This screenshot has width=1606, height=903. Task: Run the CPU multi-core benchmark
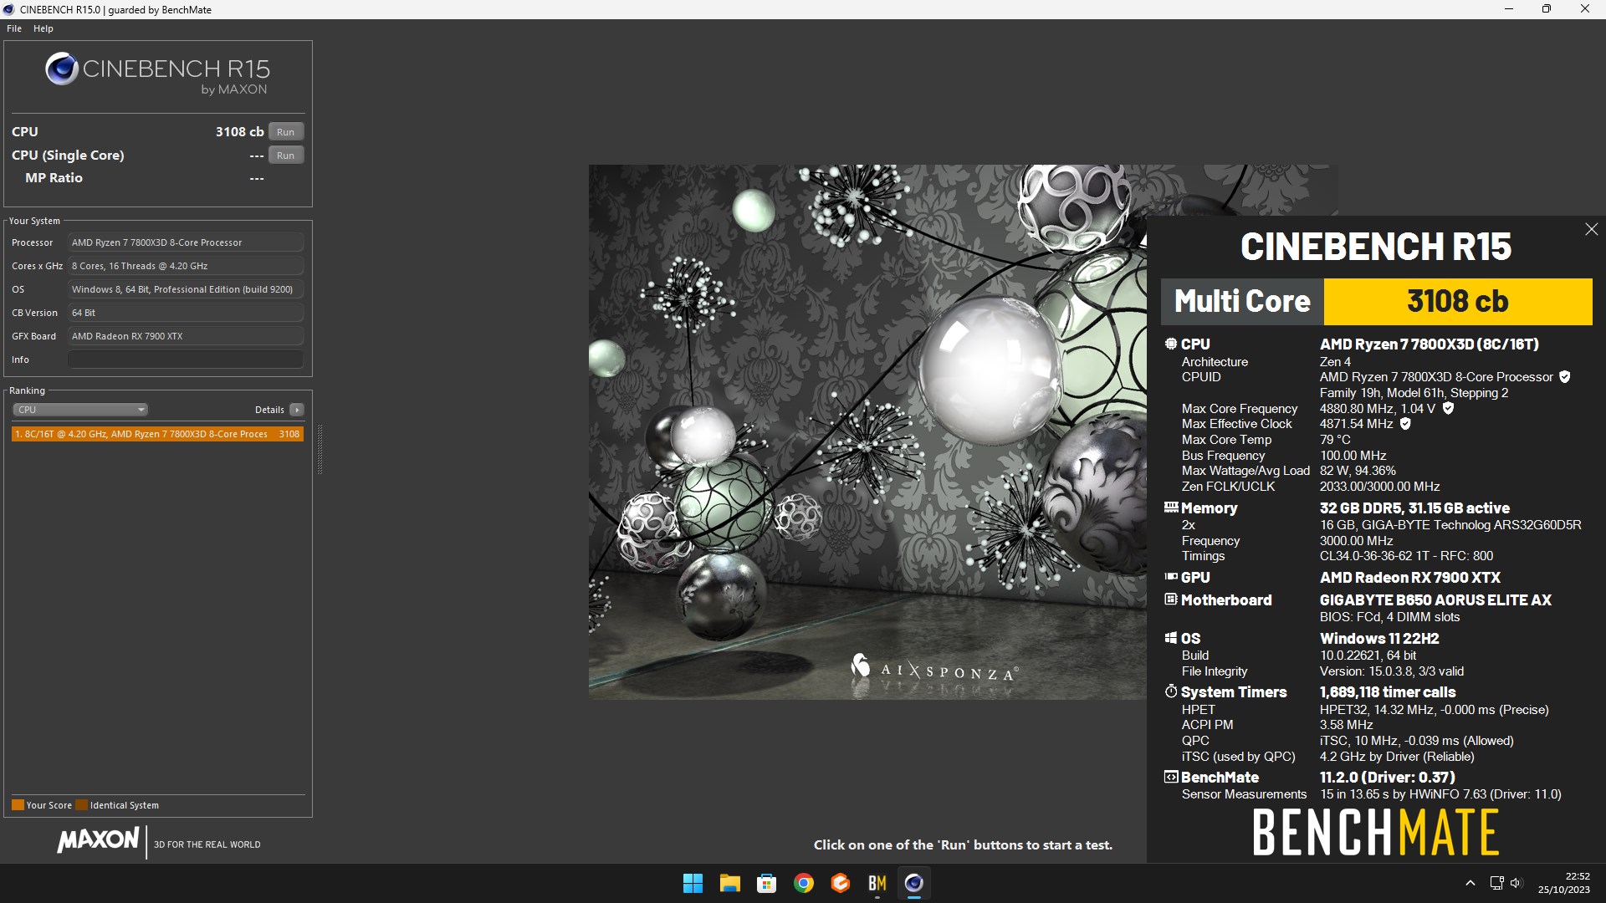pos(286,132)
